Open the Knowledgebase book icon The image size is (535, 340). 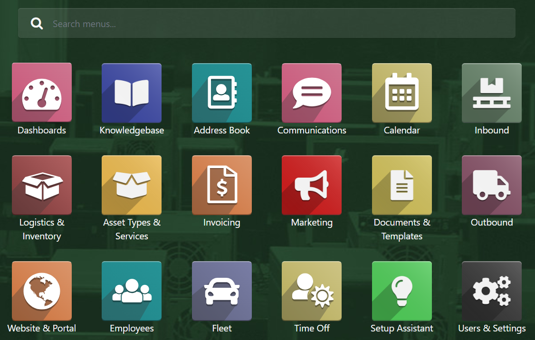click(x=132, y=93)
